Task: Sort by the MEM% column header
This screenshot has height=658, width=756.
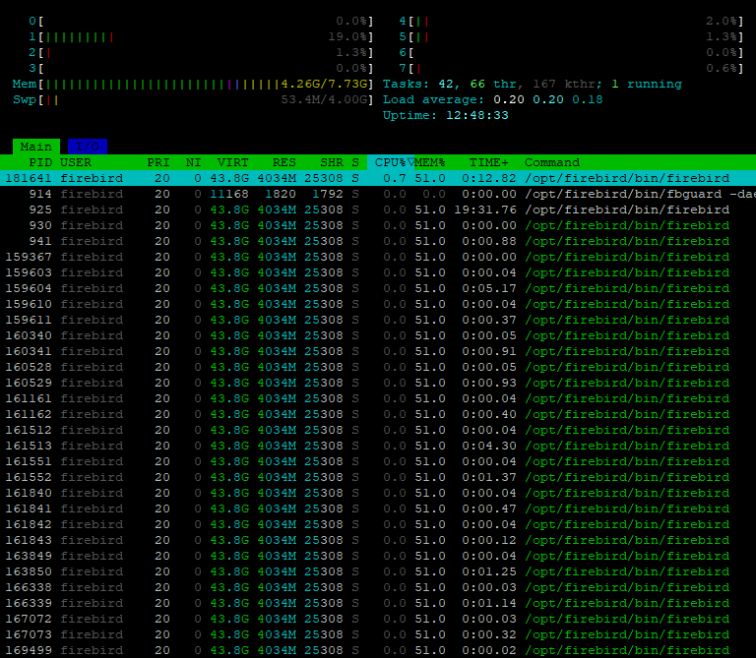Action: [429, 162]
